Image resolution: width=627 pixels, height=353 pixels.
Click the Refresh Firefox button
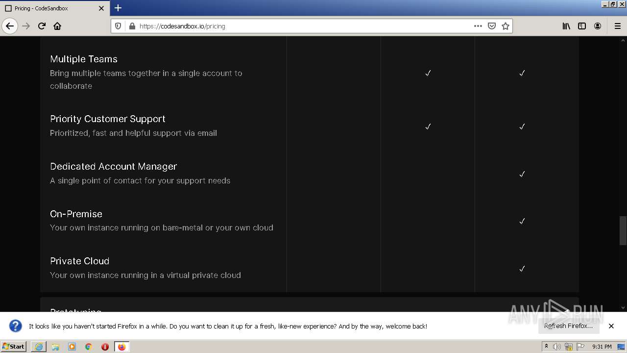coord(568,326)
